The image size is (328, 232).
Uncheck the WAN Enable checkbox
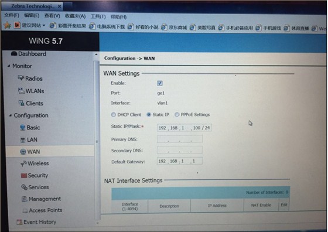160,83
